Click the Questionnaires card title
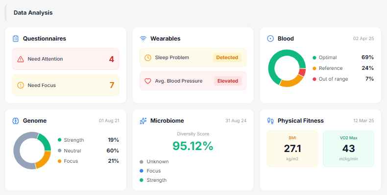This screenshot has width=387, height=195. [x=45, y=39]
